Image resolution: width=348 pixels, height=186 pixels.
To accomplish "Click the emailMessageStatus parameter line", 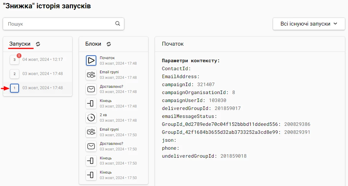I will tap(189, 116).
